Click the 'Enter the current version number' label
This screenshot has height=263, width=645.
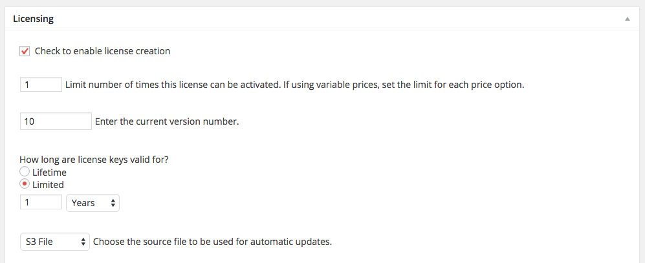pos(167,121)
